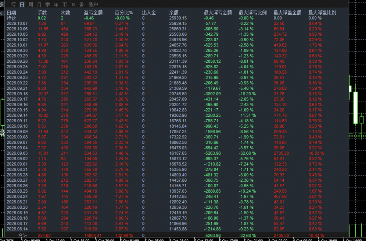The width and height of the screenshot is (366, 241).
Task: Open the 周 weekly tab
Action: point(30,5)
